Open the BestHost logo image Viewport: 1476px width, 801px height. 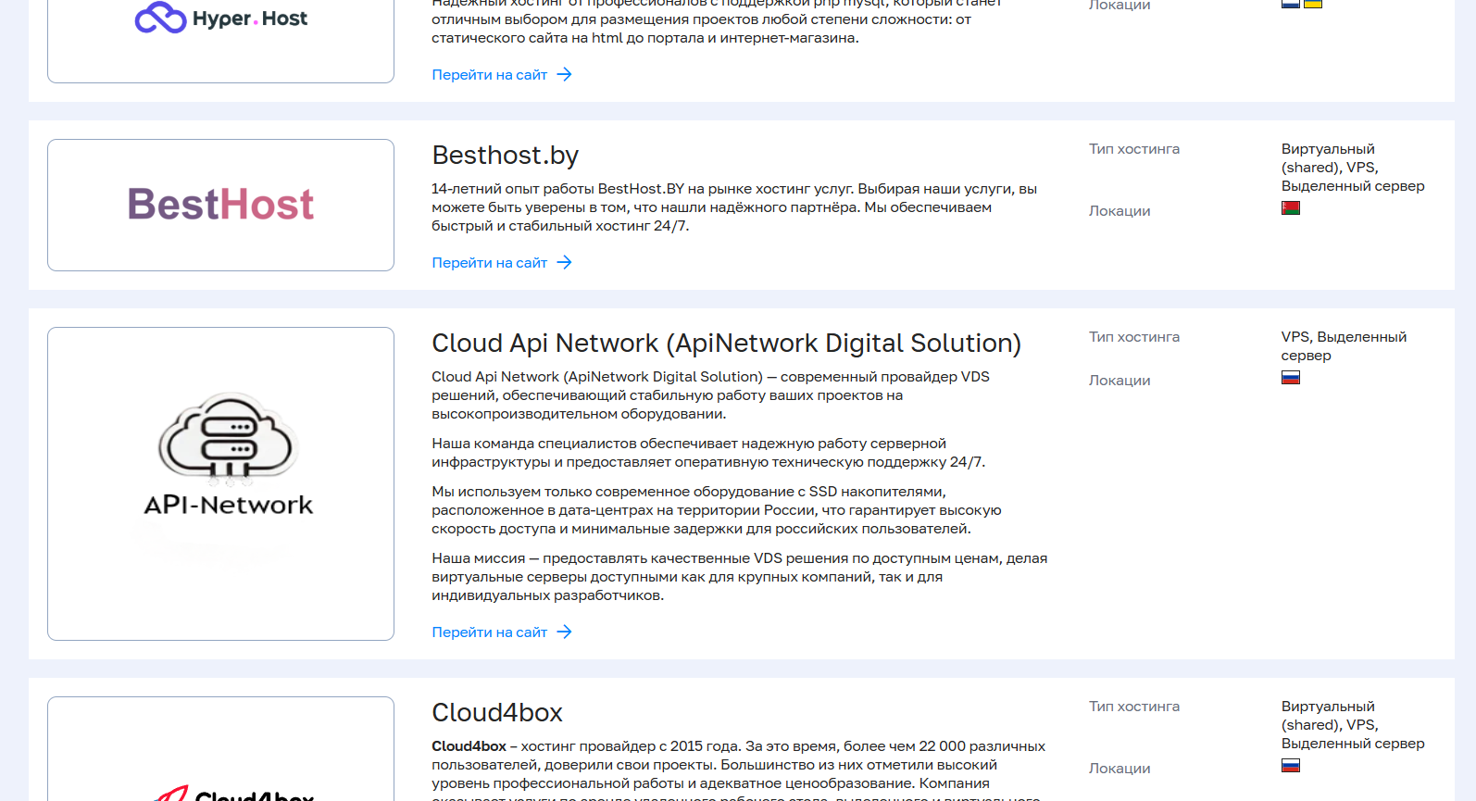[x=220, y=205]
